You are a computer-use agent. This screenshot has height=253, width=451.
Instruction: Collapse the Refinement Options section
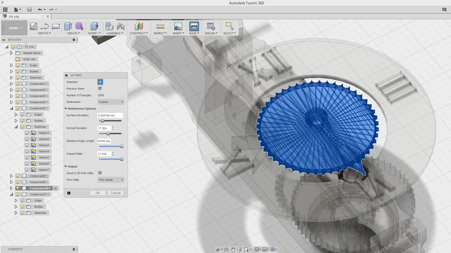pyautogui.click(x=66, y=109)
